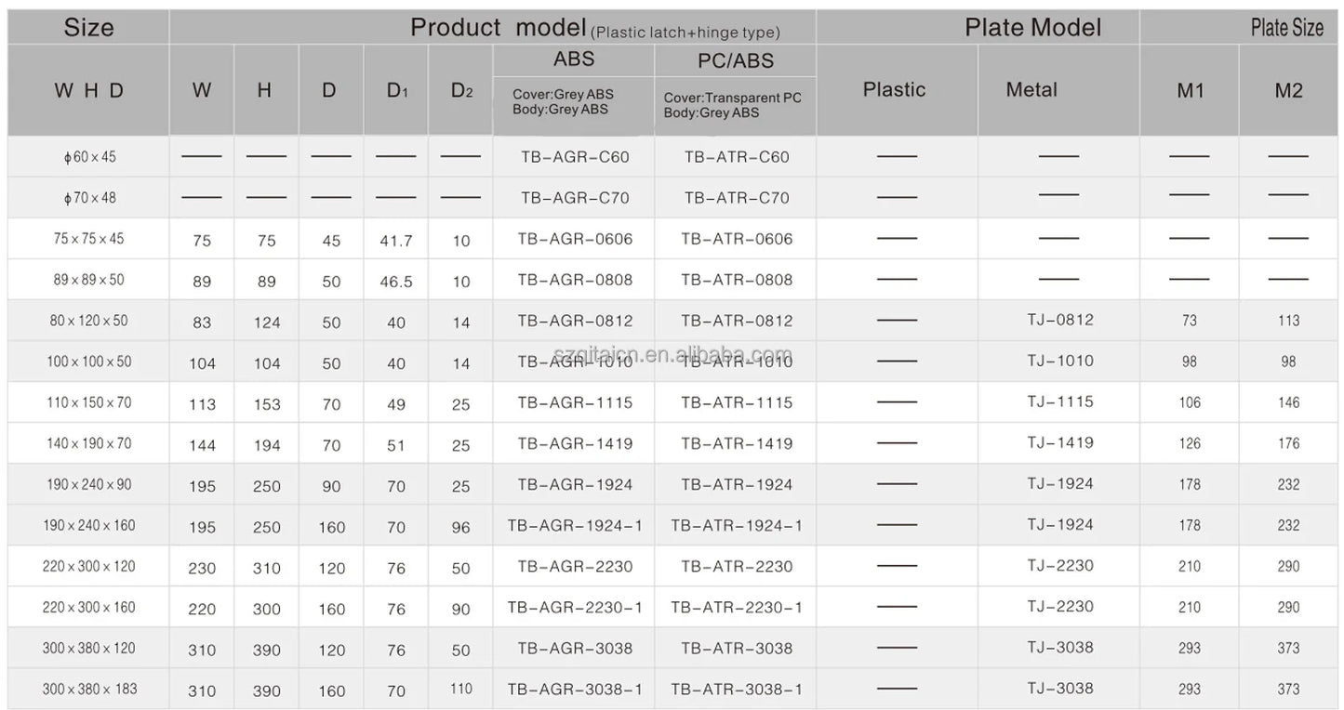This screenshot has width=1344, height=710.
Task: Click the M1 plate size header
Action: point(1191,90)
